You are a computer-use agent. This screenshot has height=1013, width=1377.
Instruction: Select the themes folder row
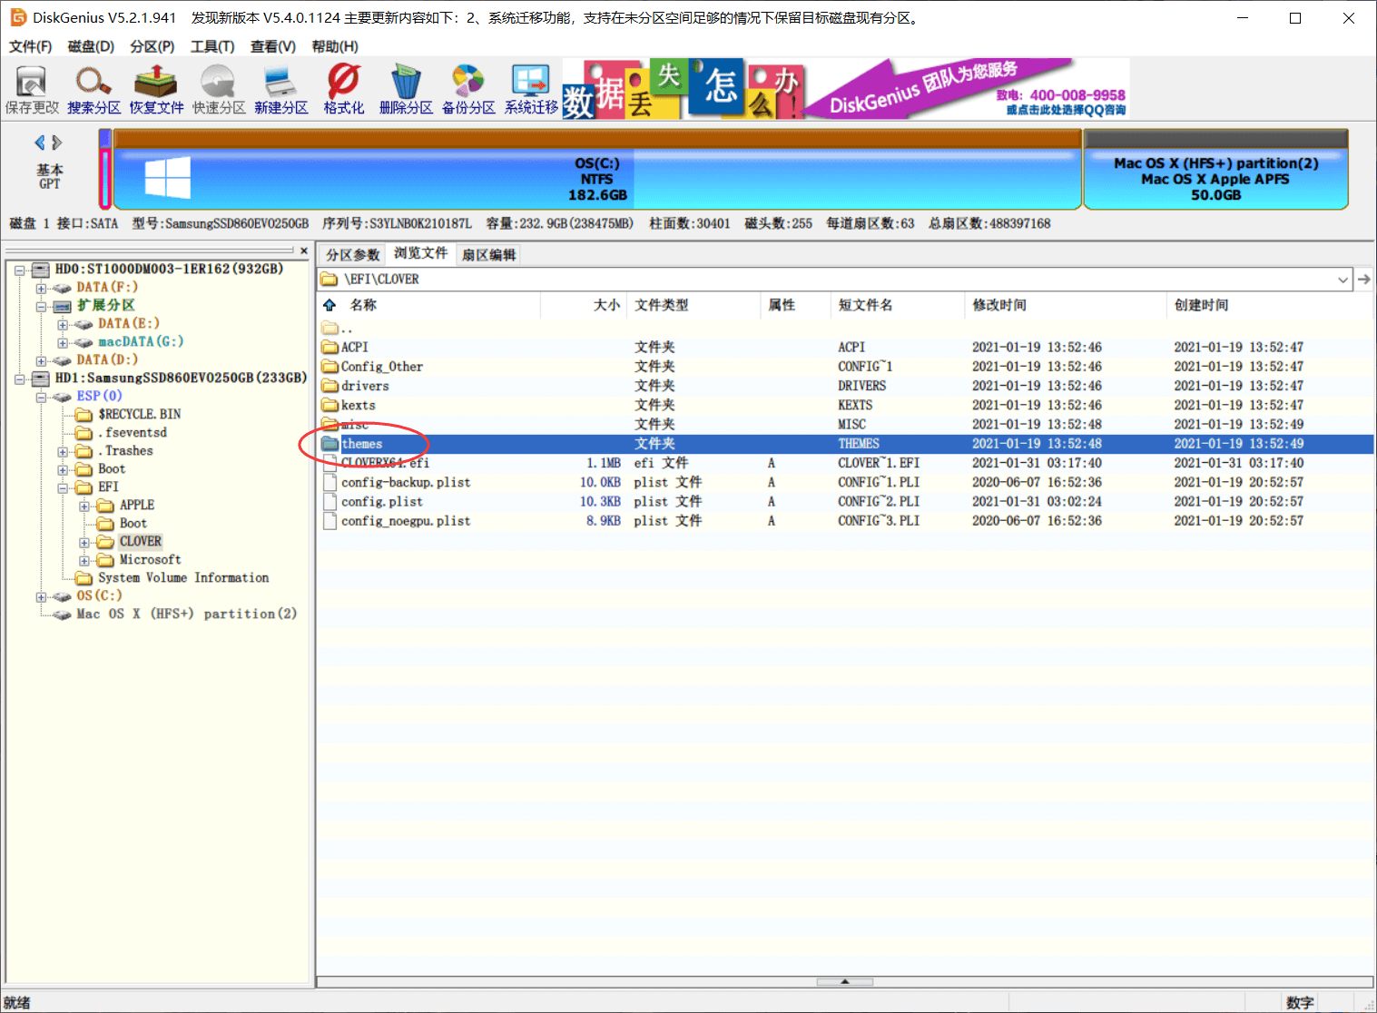[845, 444]
